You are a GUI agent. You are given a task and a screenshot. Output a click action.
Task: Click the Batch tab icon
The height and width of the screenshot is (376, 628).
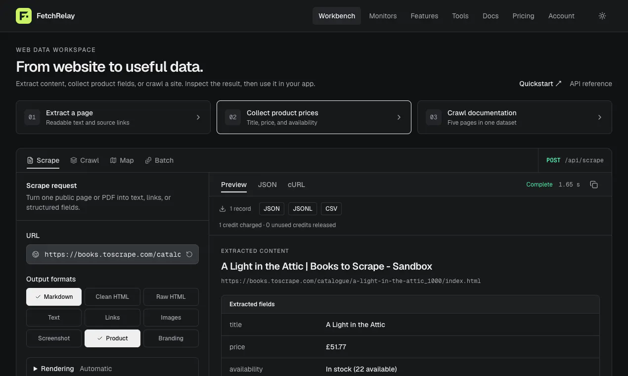click(x=148, y=160)
